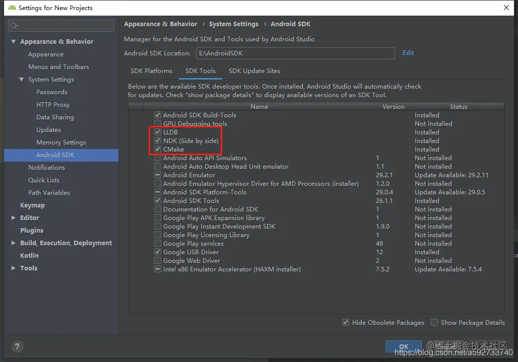Open Updates settings
This screenshot has width=518, height=362.
pyautogui.click(x=48, y=130)
